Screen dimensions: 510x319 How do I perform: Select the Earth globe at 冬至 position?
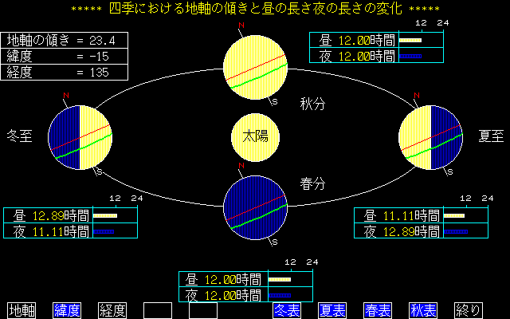[79, 136]
